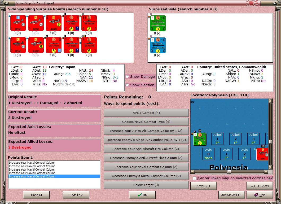
Task: Click map scroll left arrow
Action: (x=193, y=172)
